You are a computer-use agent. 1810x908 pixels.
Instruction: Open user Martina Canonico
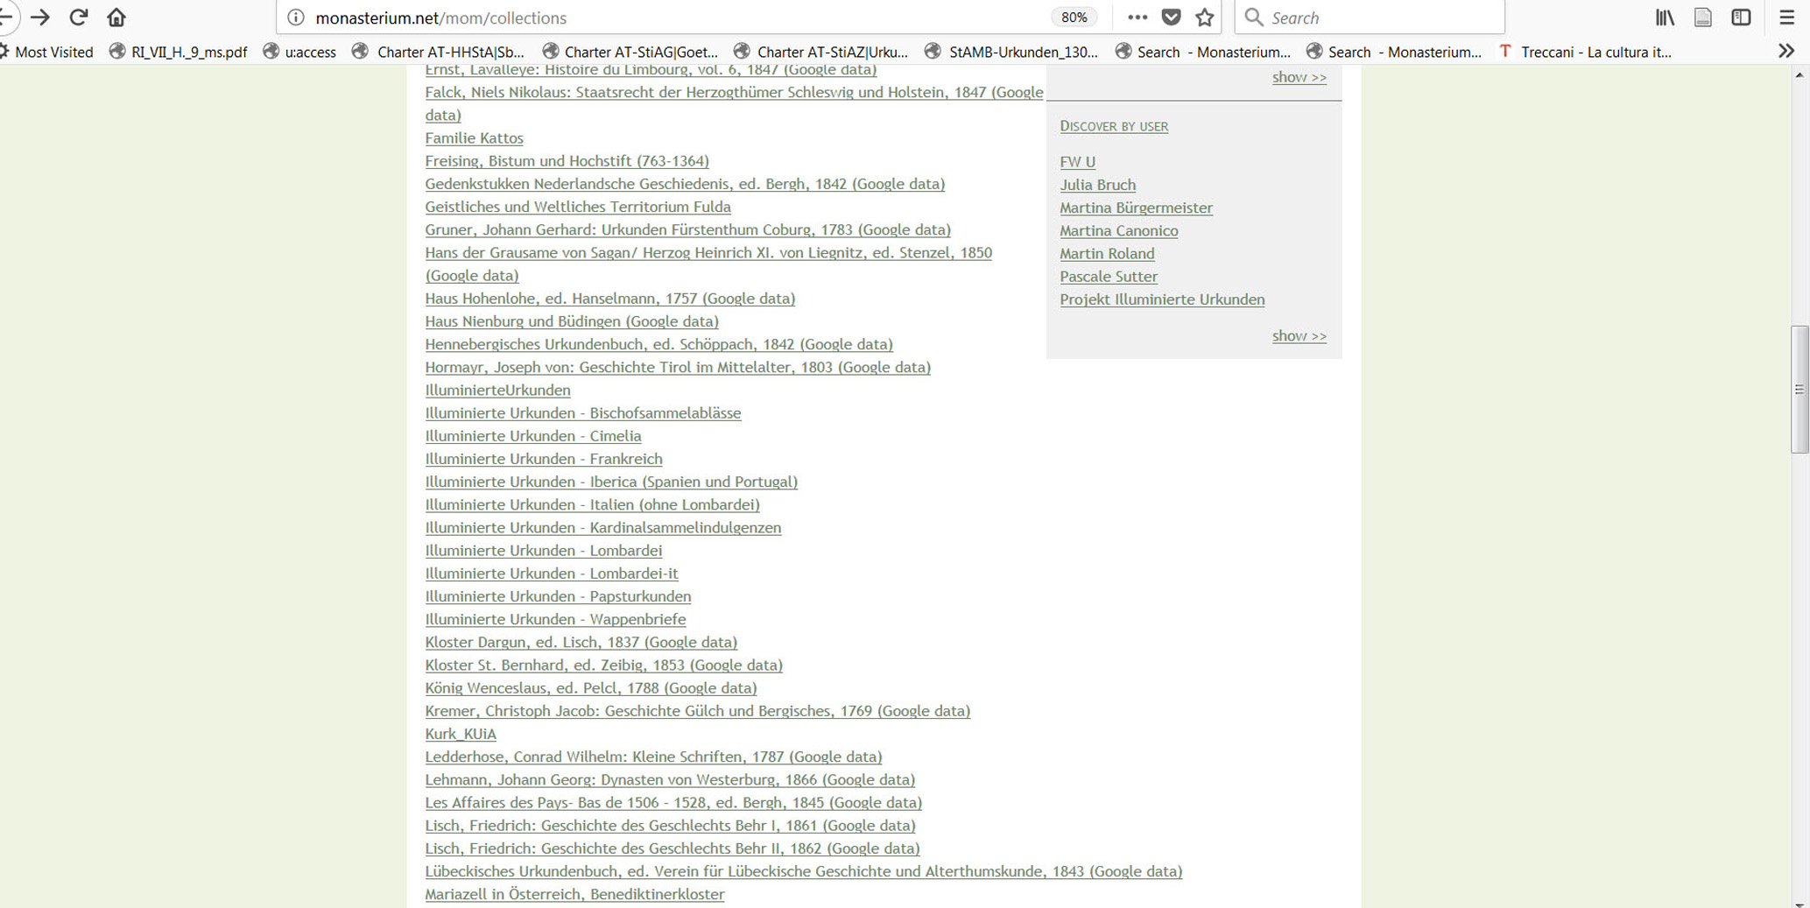coord(1118,230)
